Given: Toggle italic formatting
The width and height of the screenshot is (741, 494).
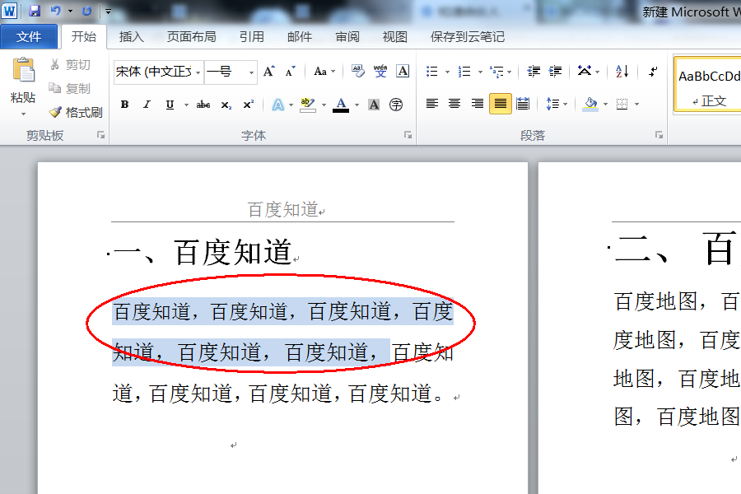Looking at the screenshot, I should click(x=147, y=105).
